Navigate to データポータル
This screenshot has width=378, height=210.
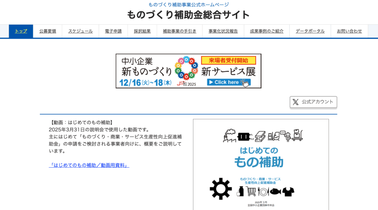[x=310, y=31]
